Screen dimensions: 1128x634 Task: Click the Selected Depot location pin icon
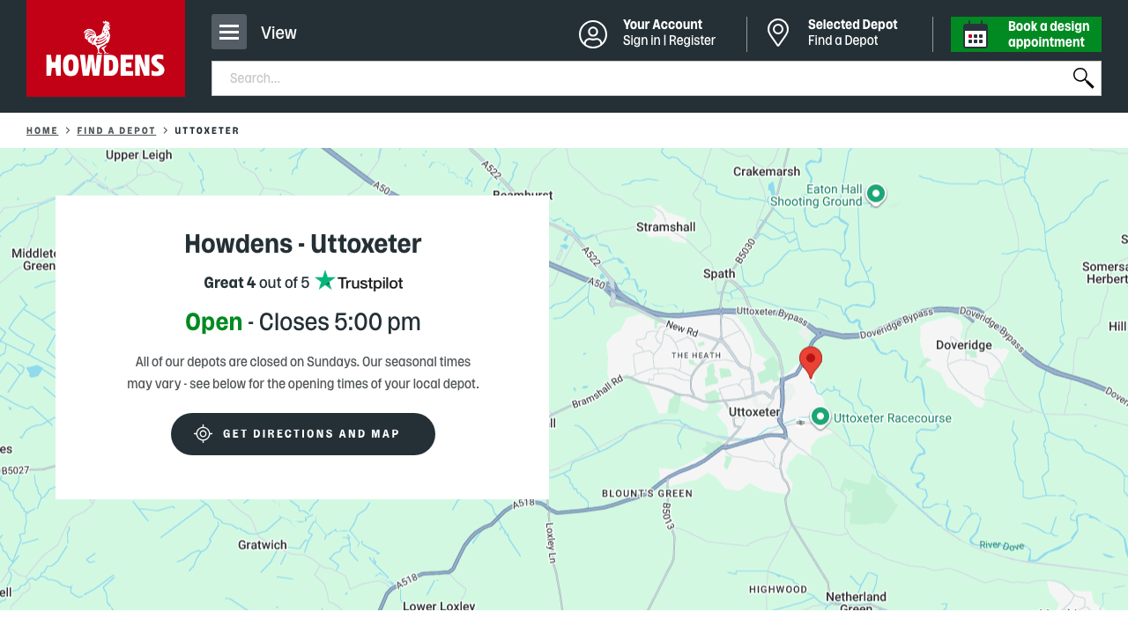click(x=777, y=33)
